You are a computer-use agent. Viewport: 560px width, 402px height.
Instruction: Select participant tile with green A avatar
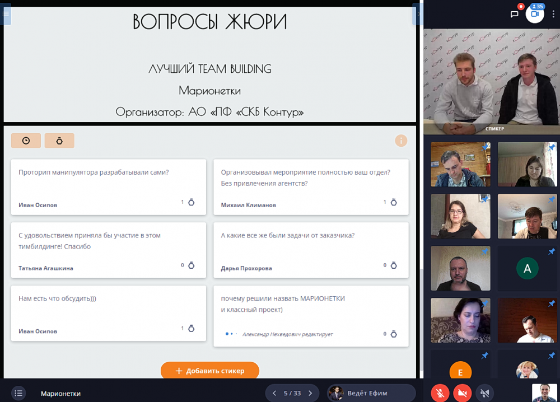pos(527,268)
